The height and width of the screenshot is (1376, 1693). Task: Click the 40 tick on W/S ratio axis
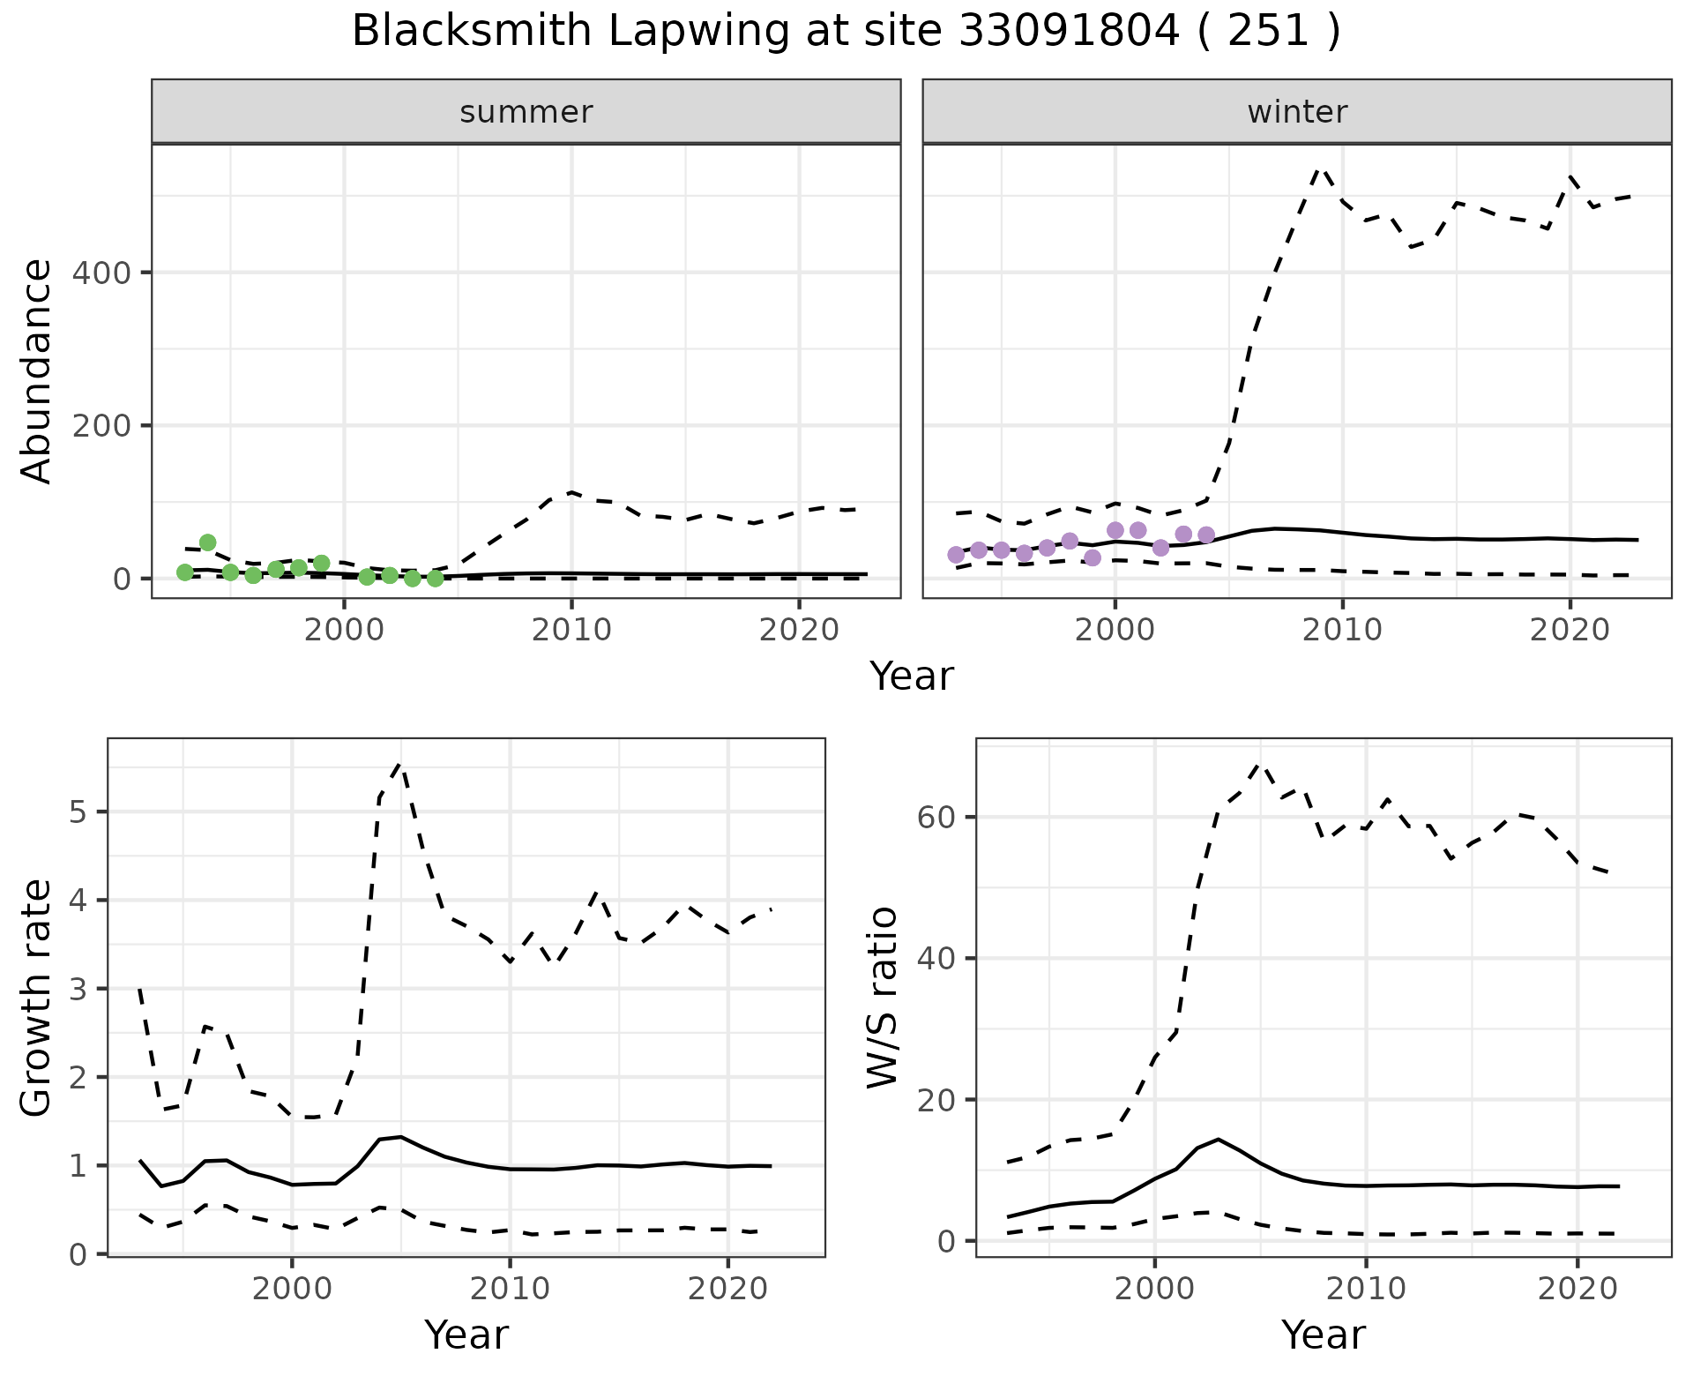[936, 958]
